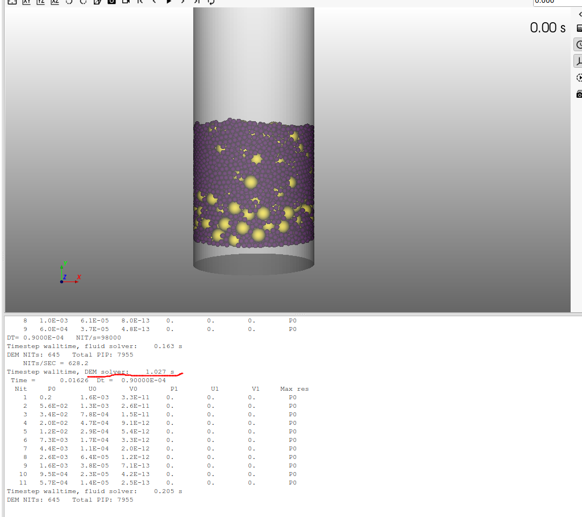Set camera to YZ plane view
Screen dimensions: 582x517
40,2
